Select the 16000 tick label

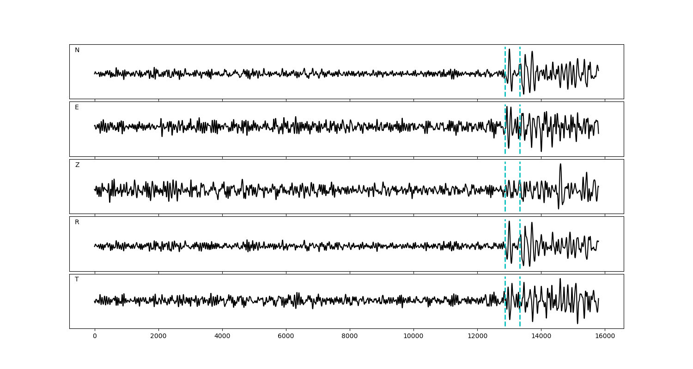(605, 337)
